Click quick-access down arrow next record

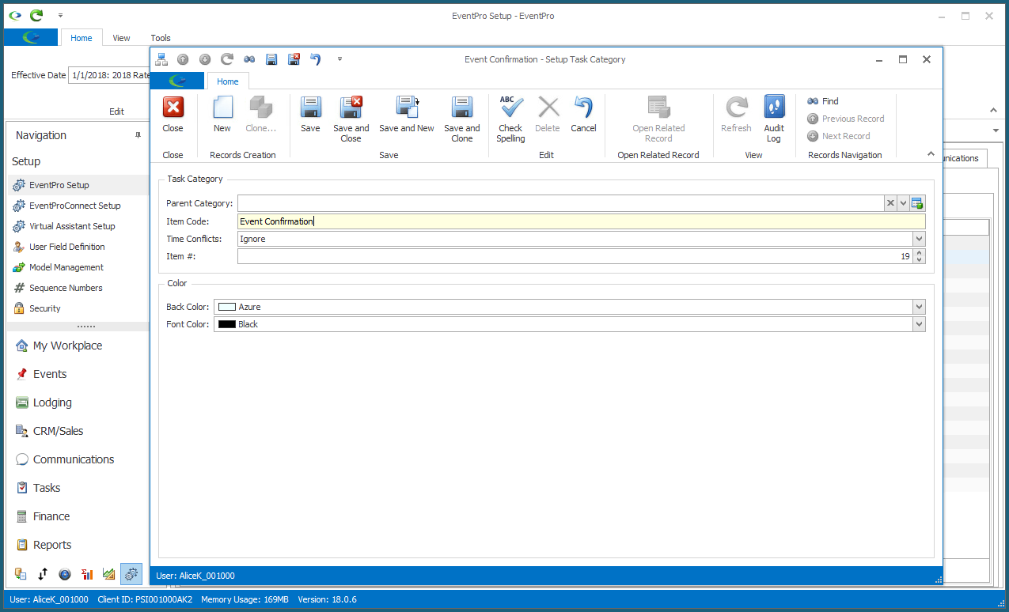(x=205, y=59)
